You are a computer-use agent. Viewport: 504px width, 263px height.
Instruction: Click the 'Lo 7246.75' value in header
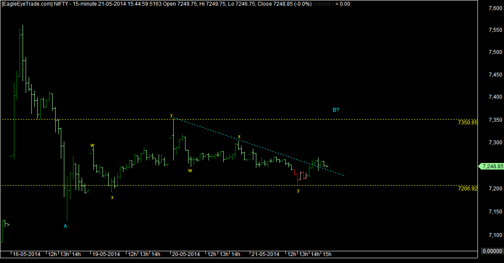click(x=242, y=4)
